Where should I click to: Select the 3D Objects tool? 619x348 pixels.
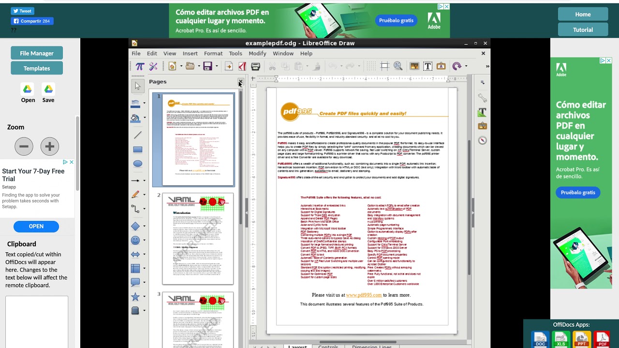click(x=135, y=311)
